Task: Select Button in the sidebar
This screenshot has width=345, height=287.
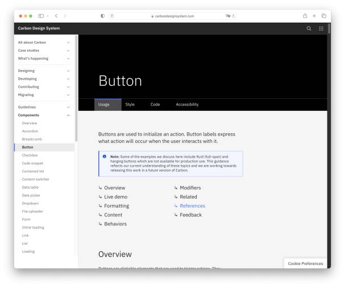Action: point(44,147)
